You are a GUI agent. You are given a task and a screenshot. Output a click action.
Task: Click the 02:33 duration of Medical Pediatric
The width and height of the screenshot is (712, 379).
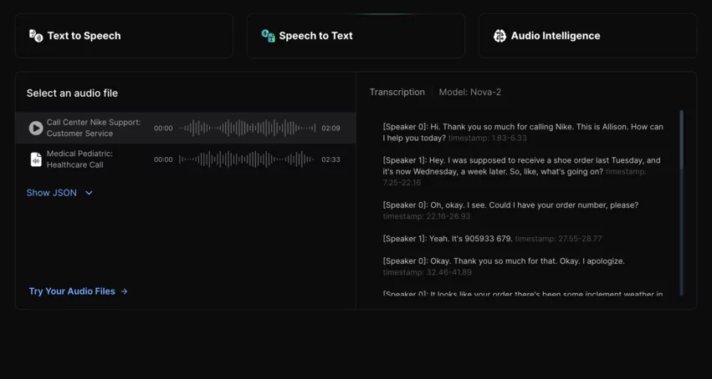coord(330,159)
